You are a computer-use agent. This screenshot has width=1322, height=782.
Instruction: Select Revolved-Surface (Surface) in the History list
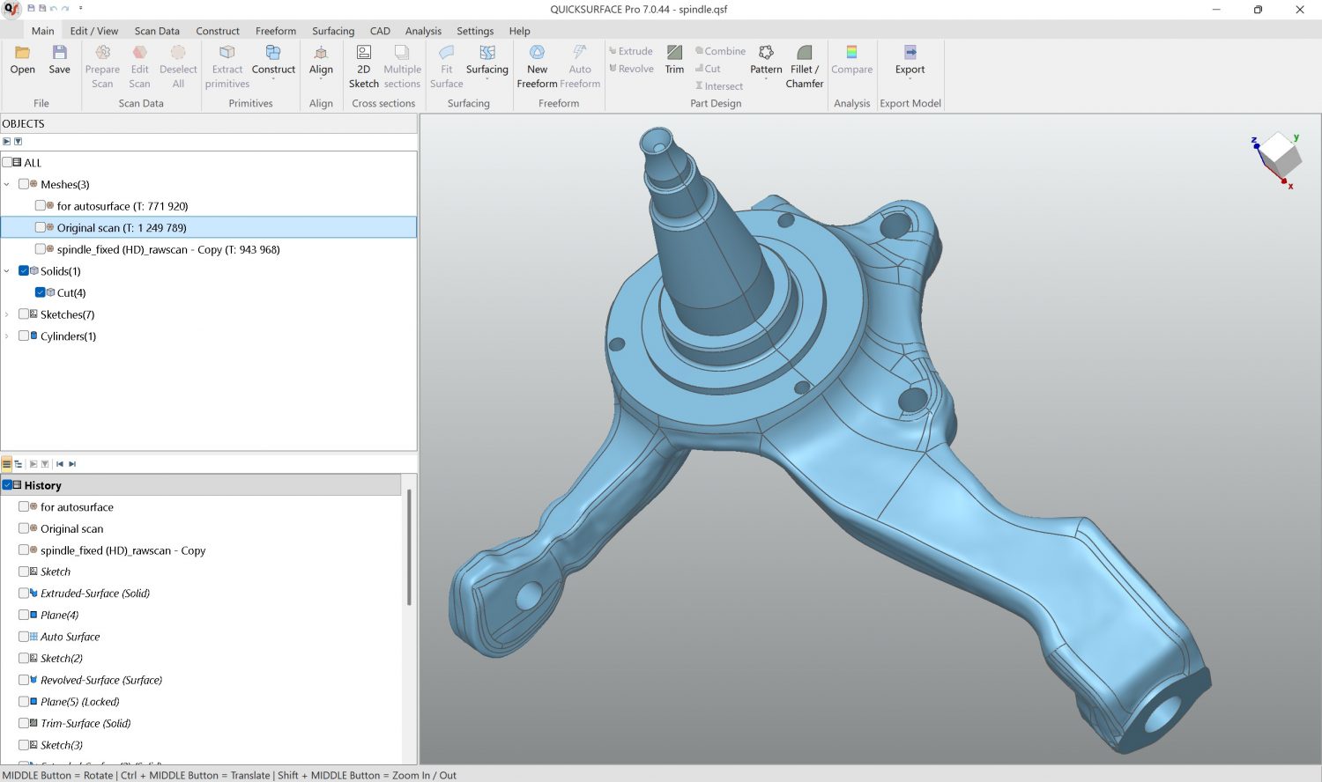click(100, 680)
